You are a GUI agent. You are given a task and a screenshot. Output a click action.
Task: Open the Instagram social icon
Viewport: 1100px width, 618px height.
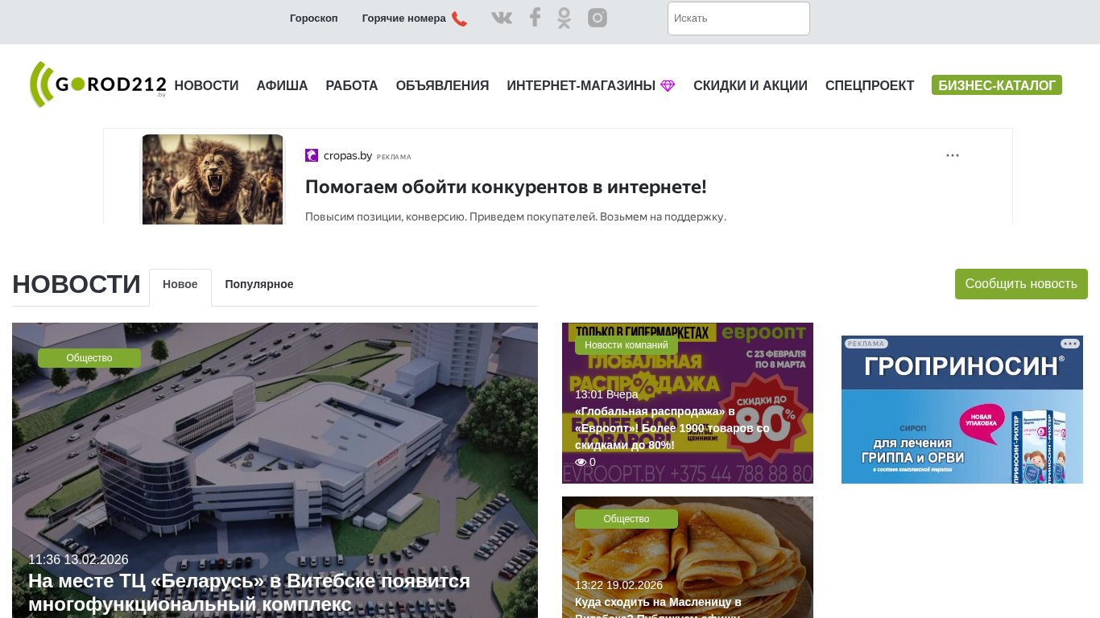598,18
